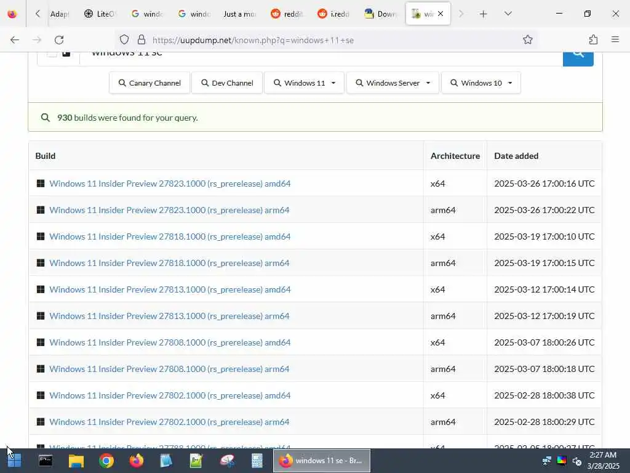Open a new browser tab
This screenshot has width=630, height=473.
[x=484, y=14]
